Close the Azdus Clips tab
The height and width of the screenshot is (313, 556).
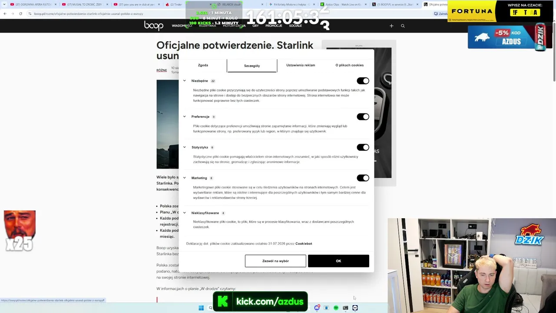[x=366, y=4]
